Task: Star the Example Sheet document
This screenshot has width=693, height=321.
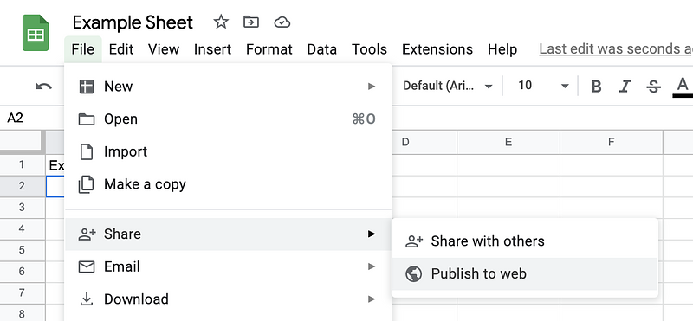Action: pos(221,22)
